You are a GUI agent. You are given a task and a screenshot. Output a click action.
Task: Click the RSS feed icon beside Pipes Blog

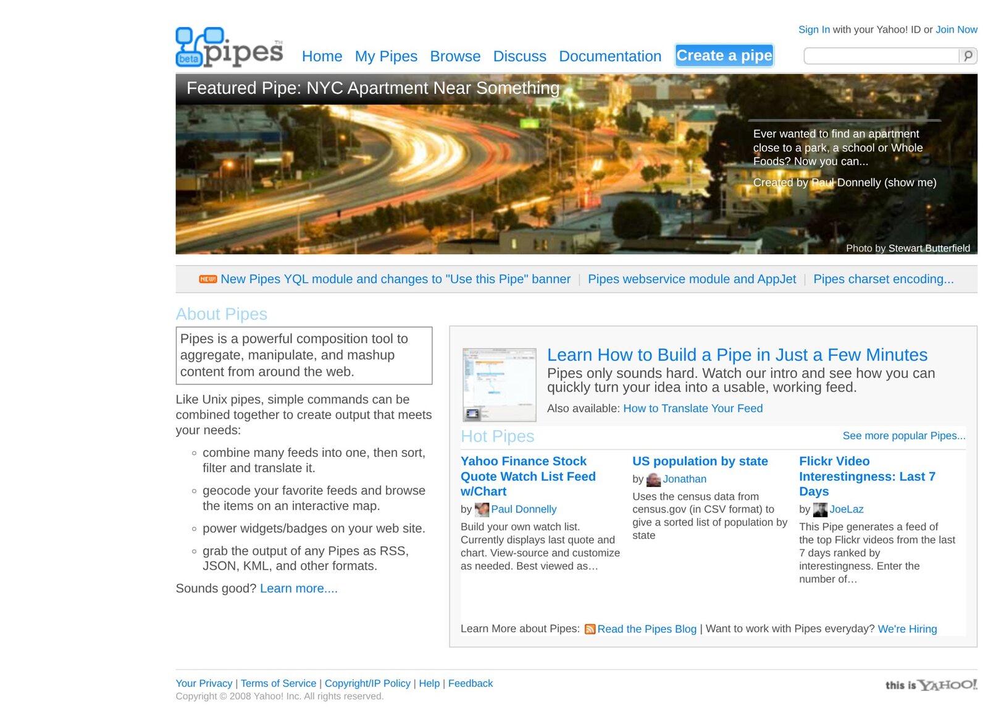point(590,629)
